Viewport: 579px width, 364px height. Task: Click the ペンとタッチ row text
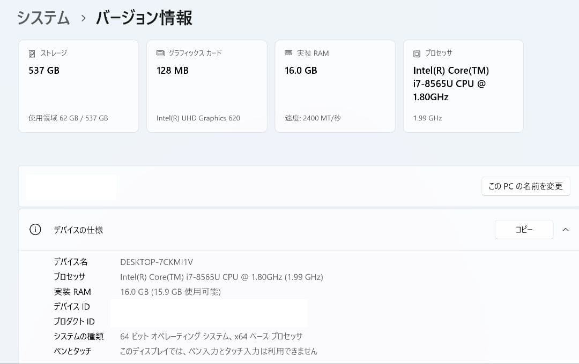(72, 351)
